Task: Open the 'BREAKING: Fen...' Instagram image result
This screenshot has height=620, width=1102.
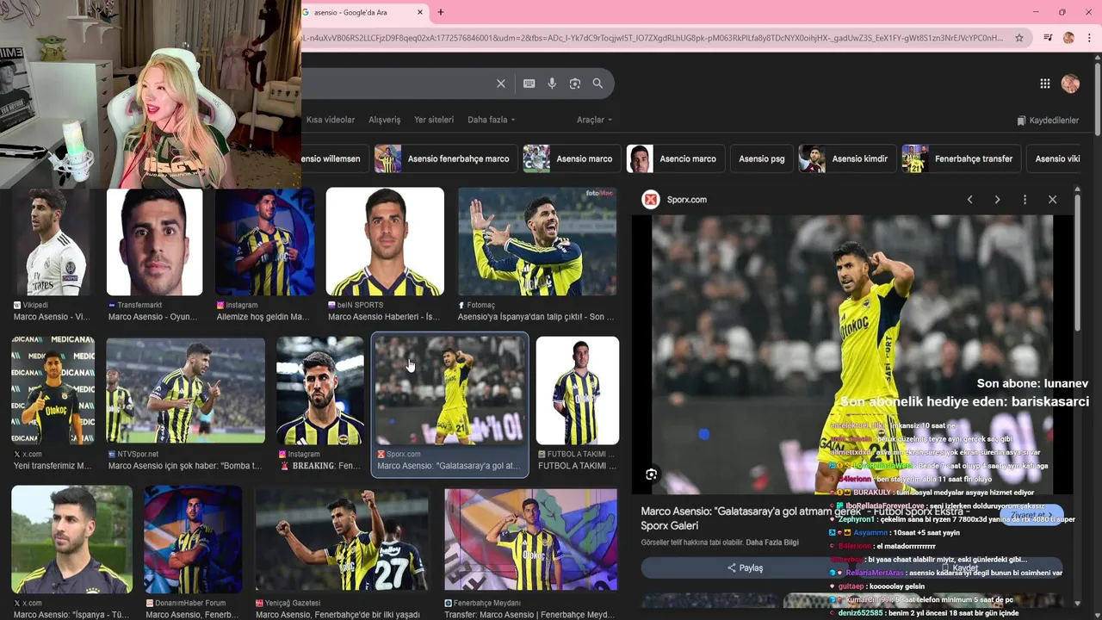Action: [x=319, y=391]
